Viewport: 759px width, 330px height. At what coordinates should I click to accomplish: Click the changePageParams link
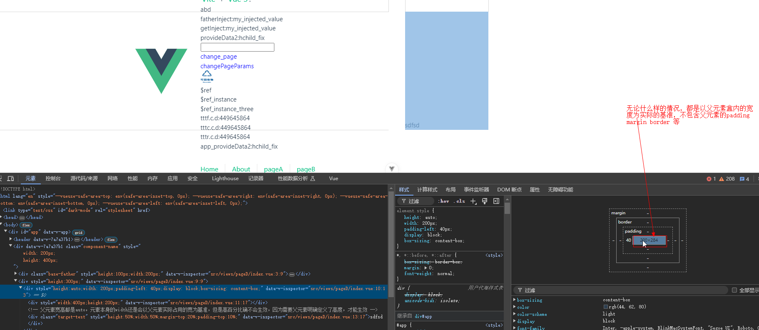(227, 66)
